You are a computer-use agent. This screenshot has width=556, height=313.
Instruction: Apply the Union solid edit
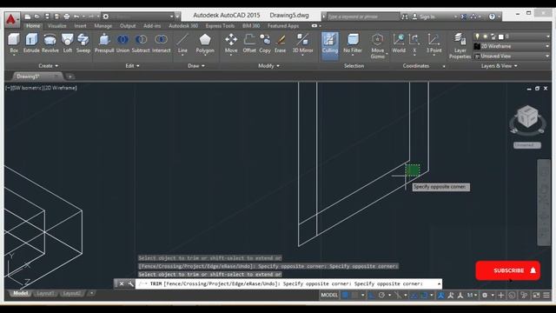pos(122,43)
